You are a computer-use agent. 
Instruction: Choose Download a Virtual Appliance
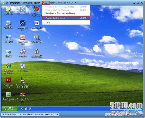pyautogui.click(x=66, y=13)
